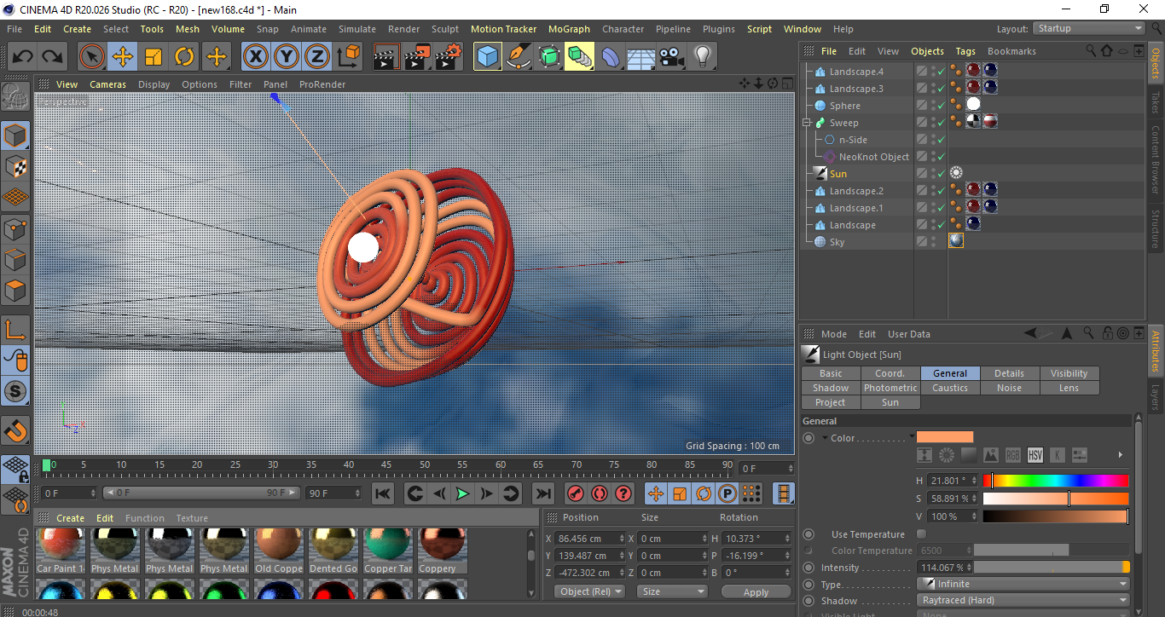Switch to the Shadow tab
Viewport: 1165px width, 617px height.
click(831, 388)
